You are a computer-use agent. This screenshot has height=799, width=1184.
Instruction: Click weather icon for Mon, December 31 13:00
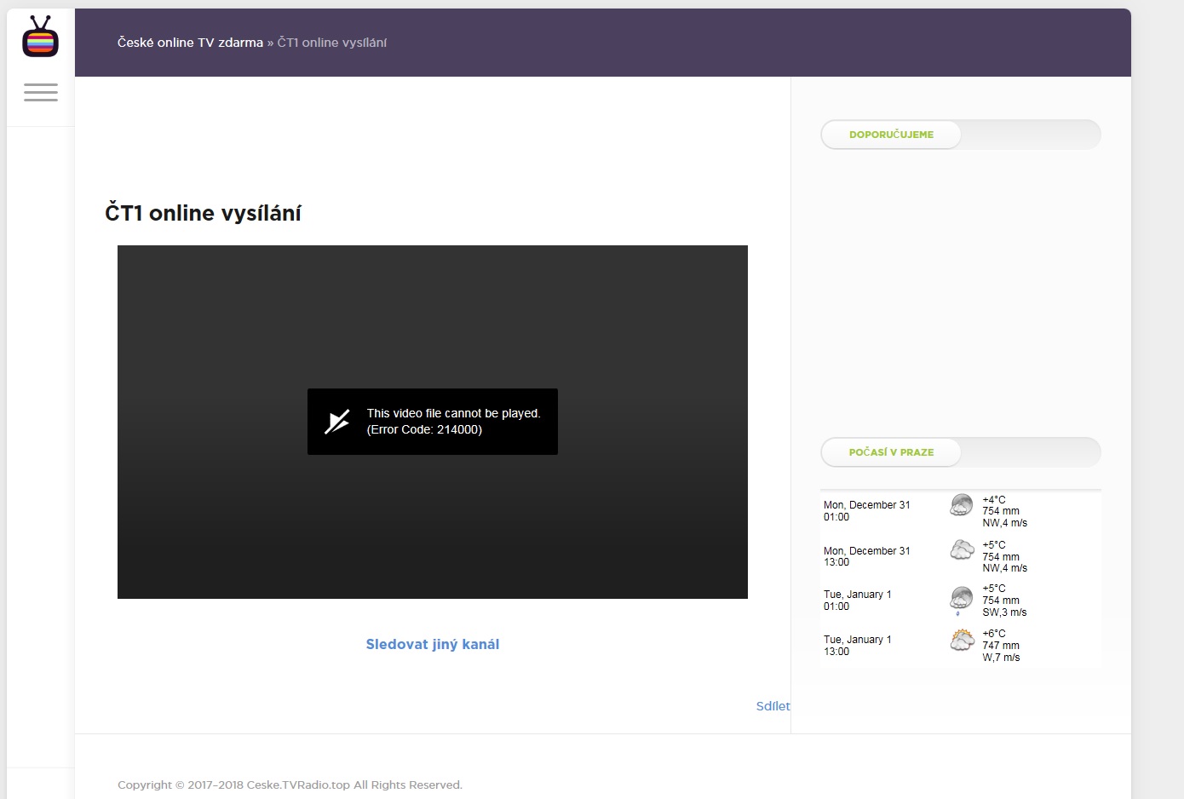pyautogui.click(x=962, y=550)
